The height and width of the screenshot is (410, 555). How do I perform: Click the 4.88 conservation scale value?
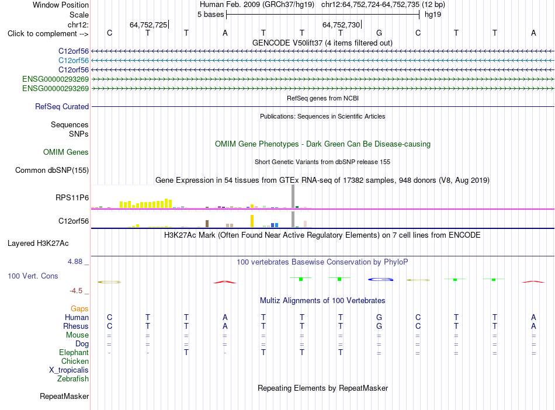tap(75, 262)
